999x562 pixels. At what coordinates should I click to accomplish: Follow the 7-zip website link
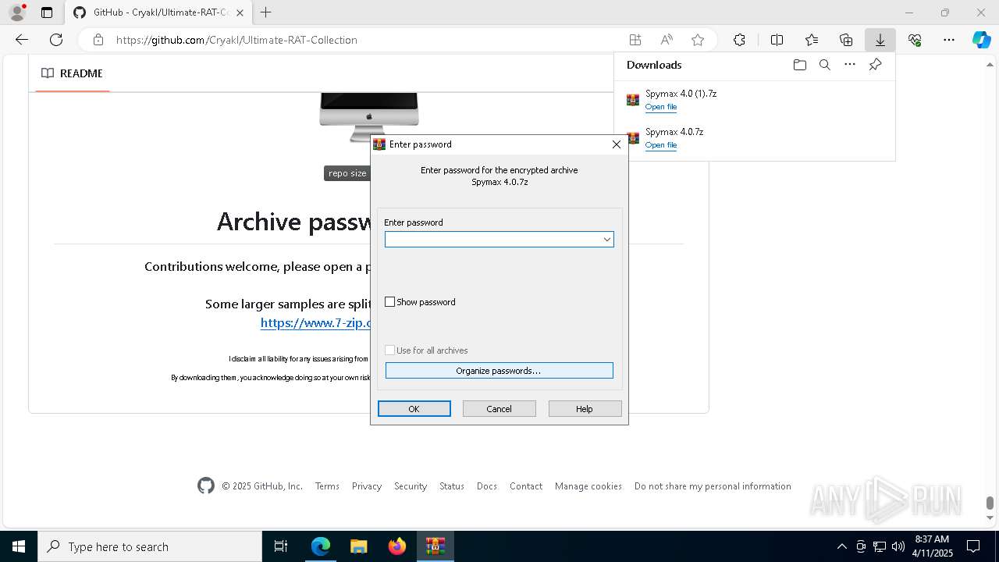pyautogui.click(x=315, y=322)
